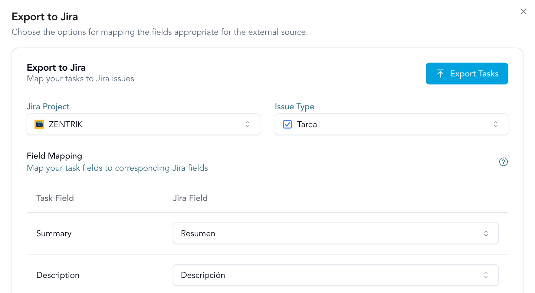
Task: Click the Tarea issue type checkbox icon
Action: click(x=287, y=124)
